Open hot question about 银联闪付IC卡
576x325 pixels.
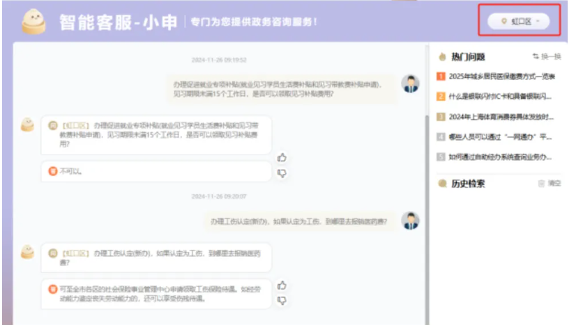click(499, 96)
